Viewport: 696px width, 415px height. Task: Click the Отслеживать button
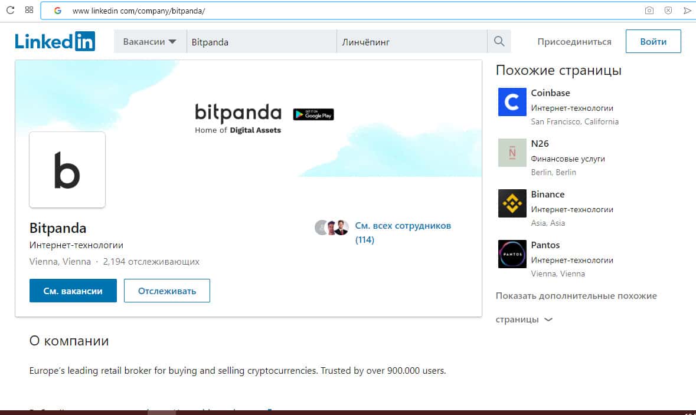167,291
